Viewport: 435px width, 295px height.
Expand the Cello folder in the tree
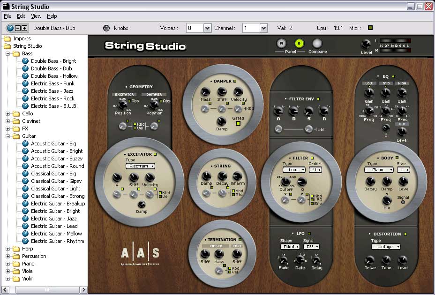8,114
